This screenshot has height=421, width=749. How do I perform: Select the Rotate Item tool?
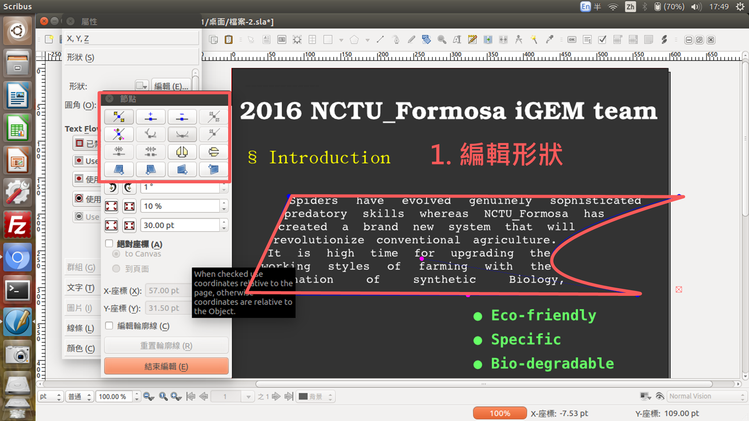(x=426, y=40)
